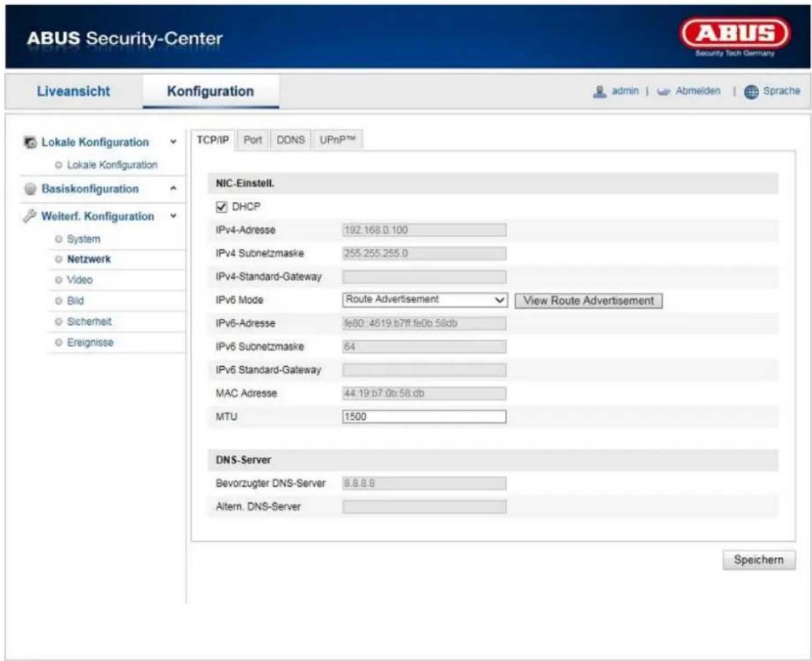
Task: Click the IPv6-Adresse field
Action: tap(424, 323)
